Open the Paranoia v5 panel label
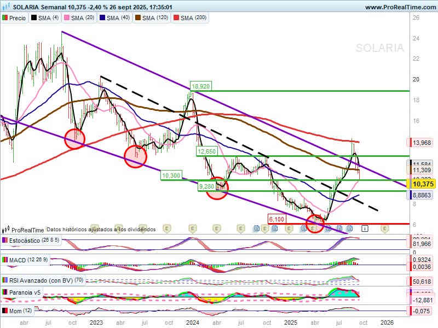The image size is (438, 328). coord(21,292)
